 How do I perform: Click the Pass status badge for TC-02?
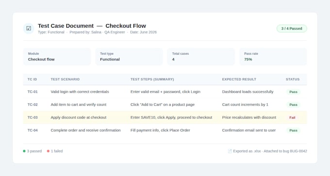coord(293,104)
